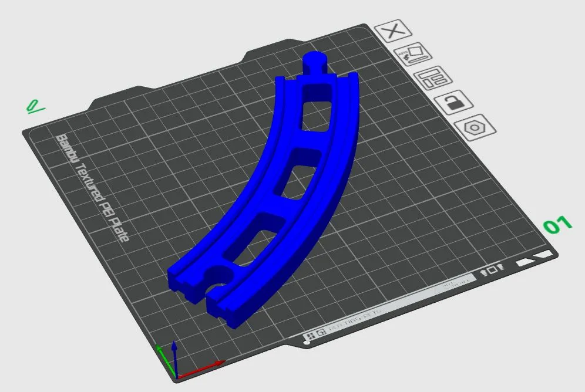585x392 pixels.
Task: Click the blue Z axis arrow
Action: click(x=174, y=359)
